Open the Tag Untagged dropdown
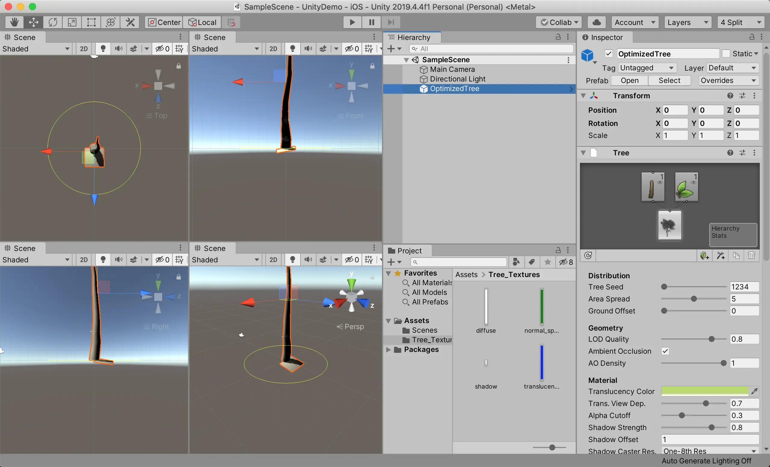The height and width of the screenshot is (467, 770). point(647,68)
